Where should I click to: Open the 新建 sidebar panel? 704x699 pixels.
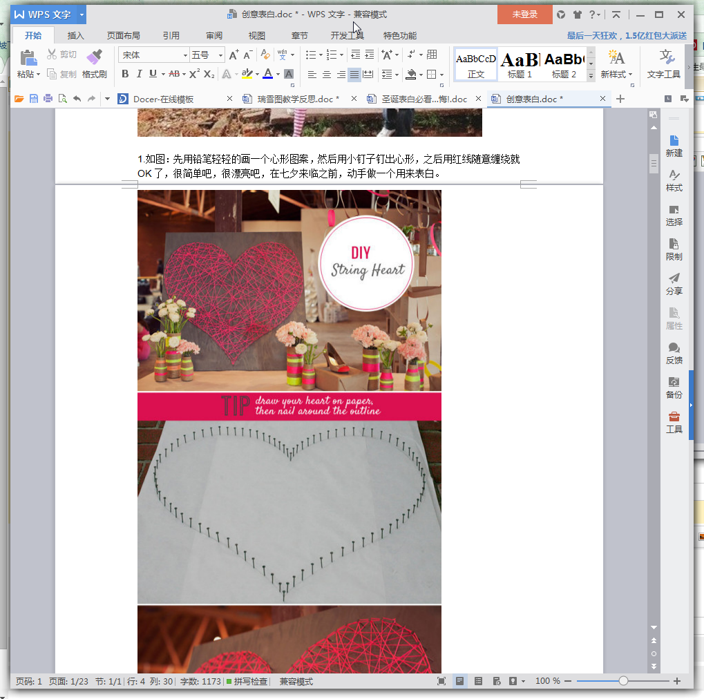pos(674,146)
